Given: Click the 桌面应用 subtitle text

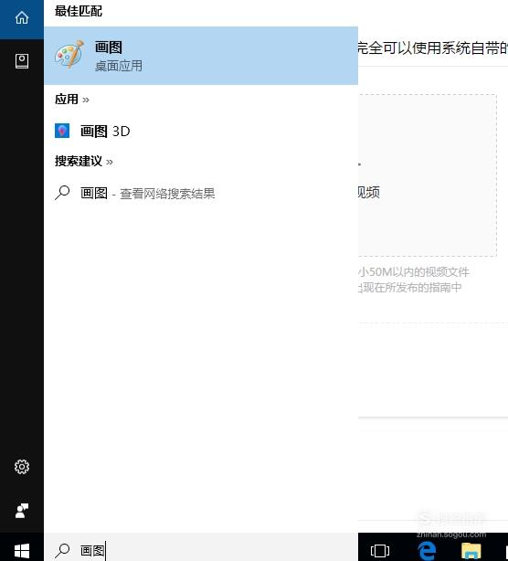Looking at the screenshot, I should [x=119, y=66].
